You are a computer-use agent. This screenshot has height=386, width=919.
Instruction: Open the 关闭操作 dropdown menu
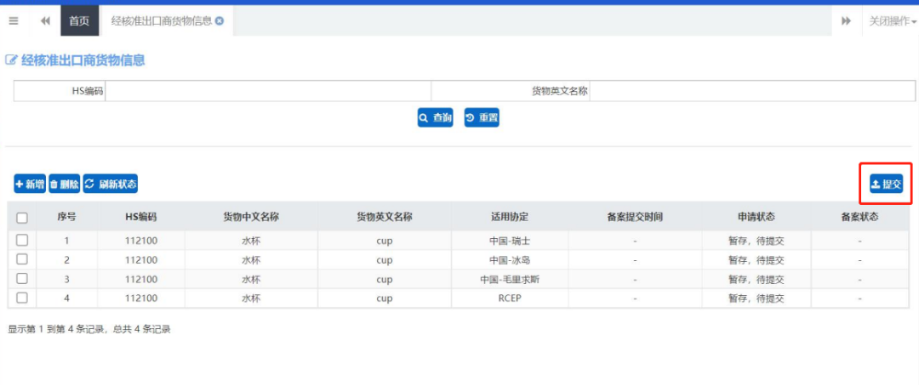(x=892, y=21)
